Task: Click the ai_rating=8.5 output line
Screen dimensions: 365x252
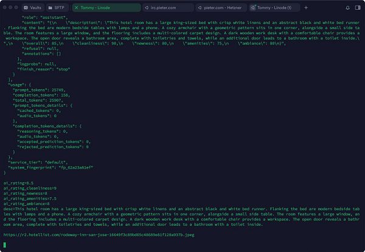Action: coord(18,183)
